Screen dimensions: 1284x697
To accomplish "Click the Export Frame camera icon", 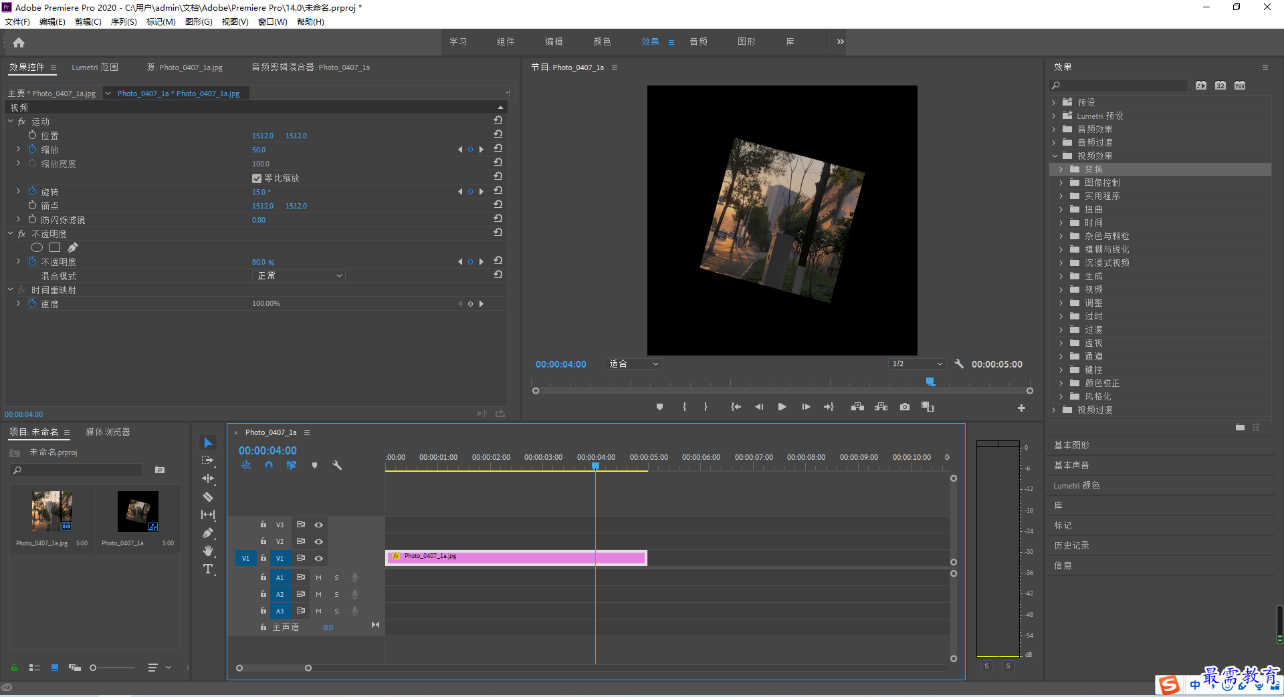I will [x=905, y=407].
